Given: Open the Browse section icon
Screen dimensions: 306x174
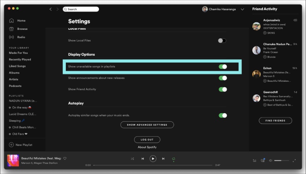Looking at the screenshot, I should pos(11,29).
